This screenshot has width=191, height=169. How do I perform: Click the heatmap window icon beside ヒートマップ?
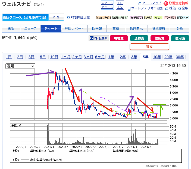pyautogui.click(x=140, y=4)
